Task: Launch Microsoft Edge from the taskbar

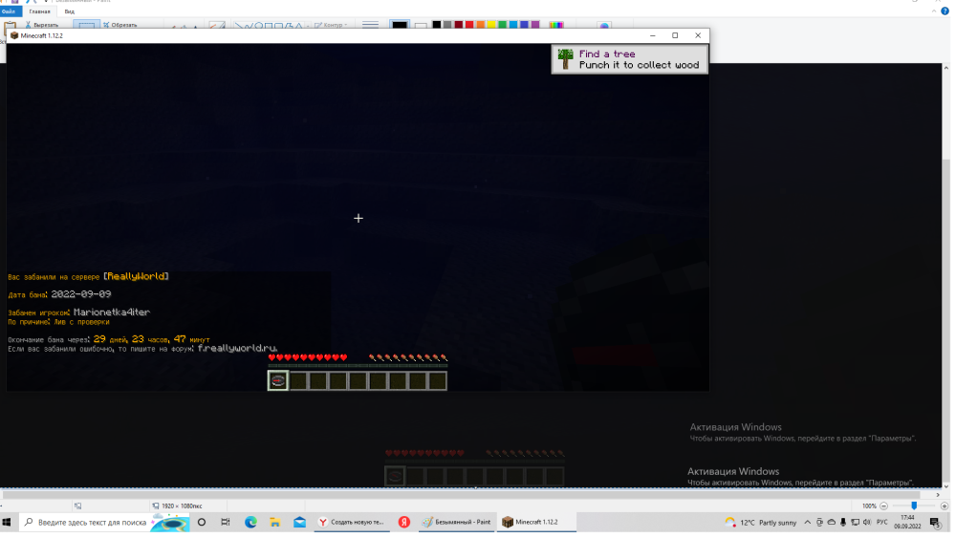Action: point(250,522)
